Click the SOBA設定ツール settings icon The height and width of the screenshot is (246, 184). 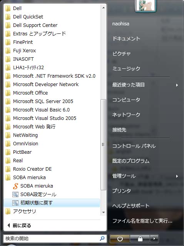point(15,194)
